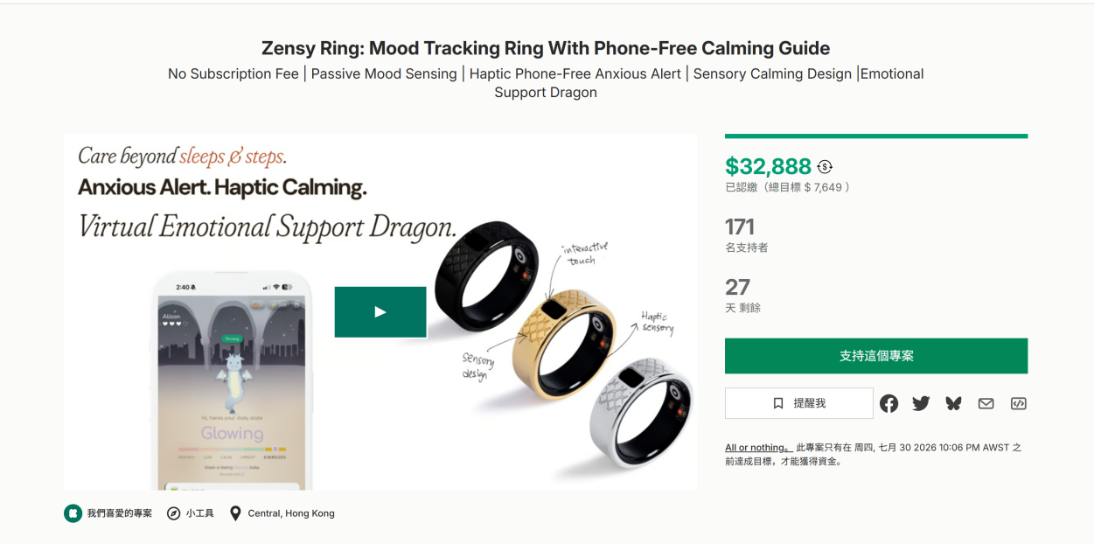The height and width of the screenshot is (544, 1094).
Task: Share the project via email icon
Action: [986, 403]
